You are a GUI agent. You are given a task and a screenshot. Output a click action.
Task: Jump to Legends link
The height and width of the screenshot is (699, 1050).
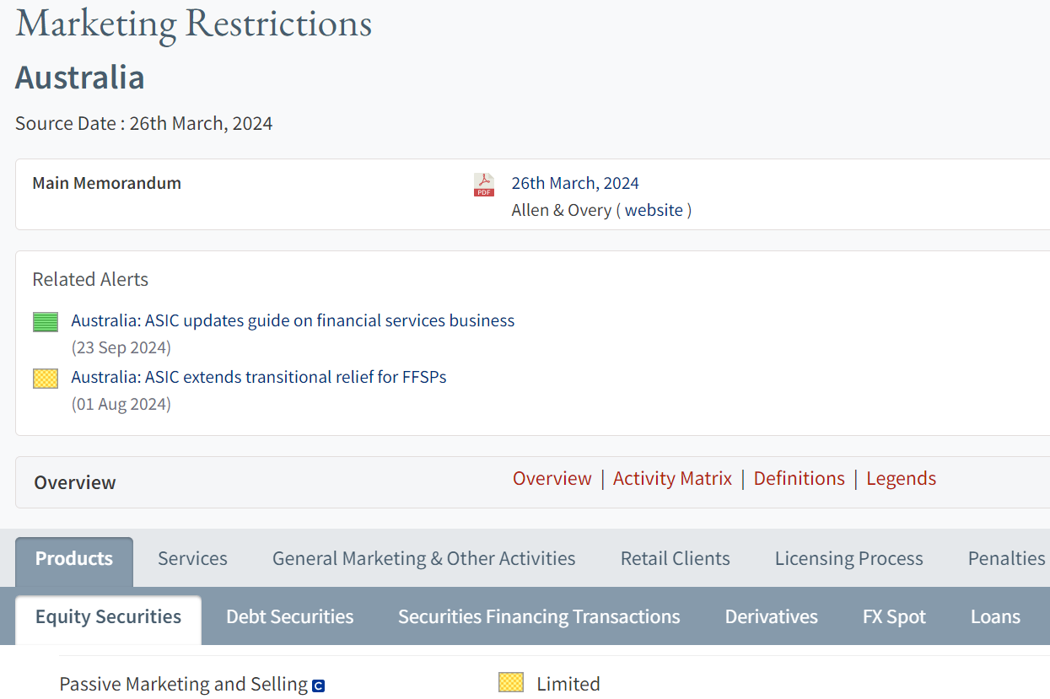click(901, 478)
